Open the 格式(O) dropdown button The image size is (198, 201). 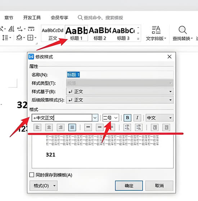[44, 185]
